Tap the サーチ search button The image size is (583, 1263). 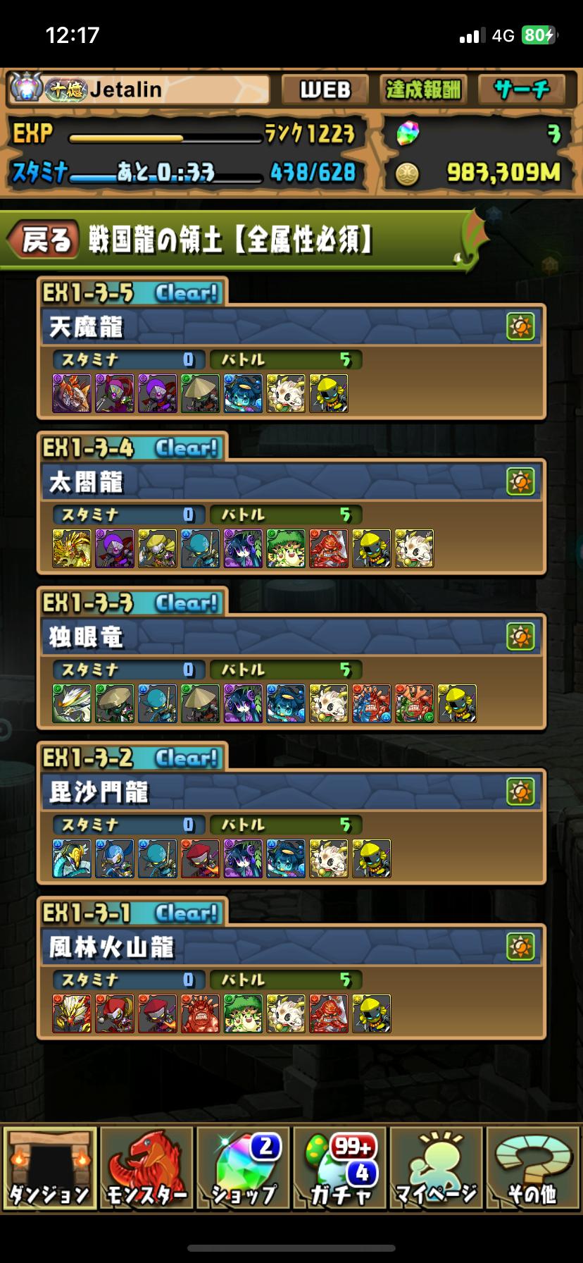click(x=522, y=90)
